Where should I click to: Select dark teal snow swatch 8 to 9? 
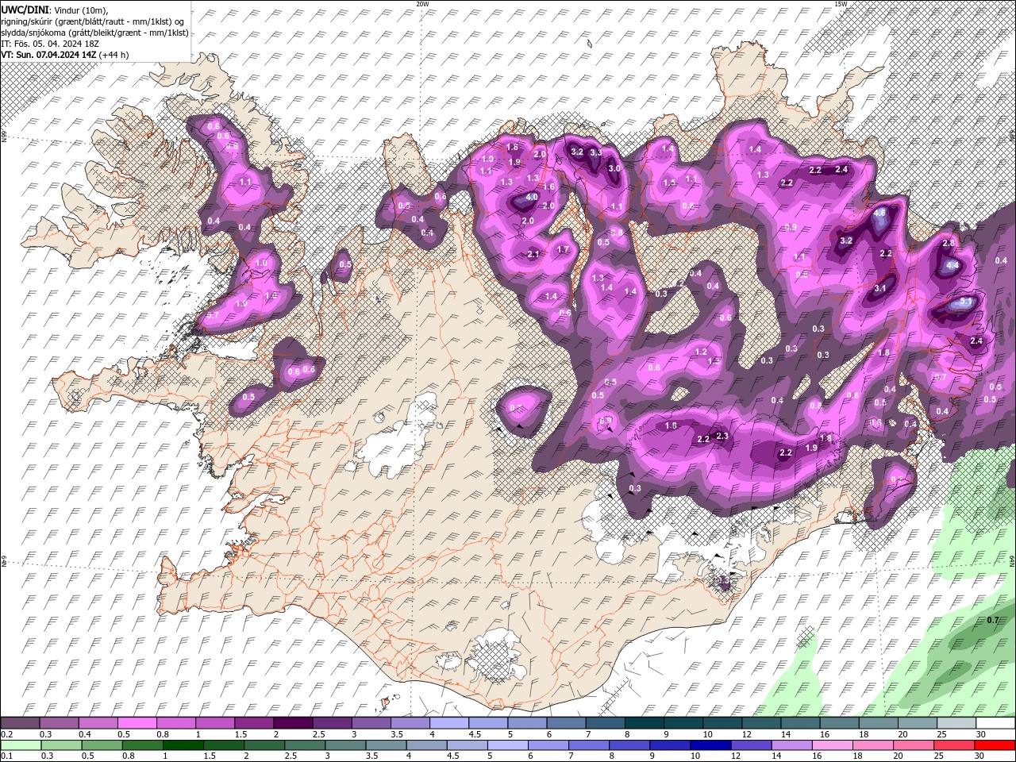pyautogui.click(x=645, y=723)
